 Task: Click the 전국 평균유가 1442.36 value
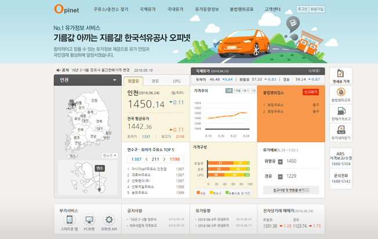tap(140, 127)
